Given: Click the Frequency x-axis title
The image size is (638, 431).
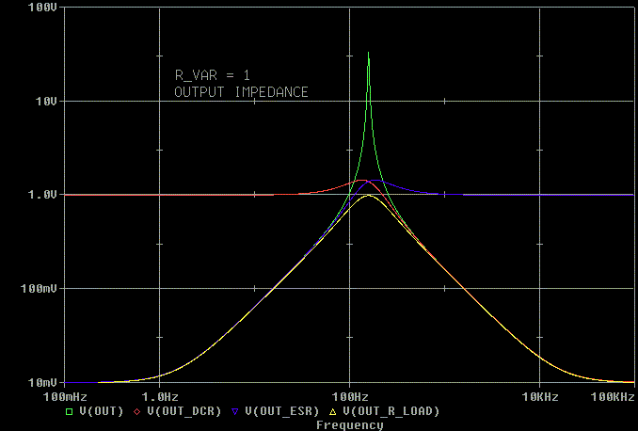Looking at the screenshot, I should click(349, 425).
